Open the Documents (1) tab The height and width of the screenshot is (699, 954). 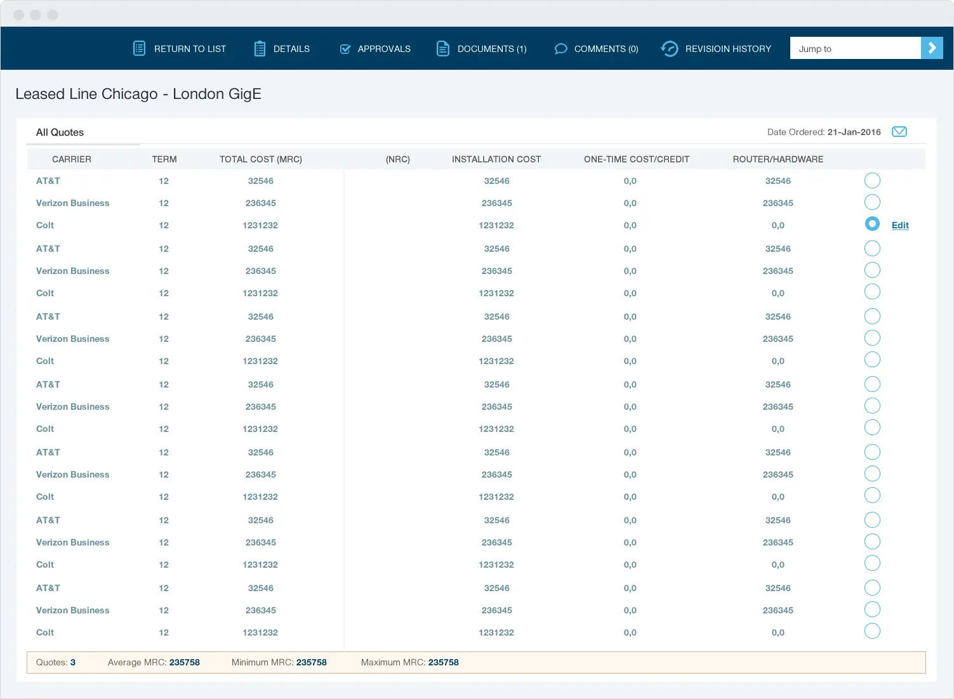point(491,49)
